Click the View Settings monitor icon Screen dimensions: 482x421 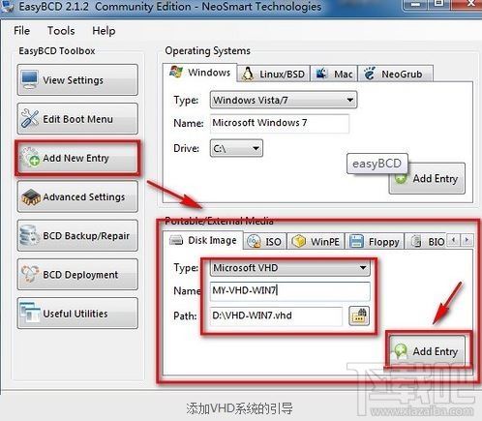(30, 79)
